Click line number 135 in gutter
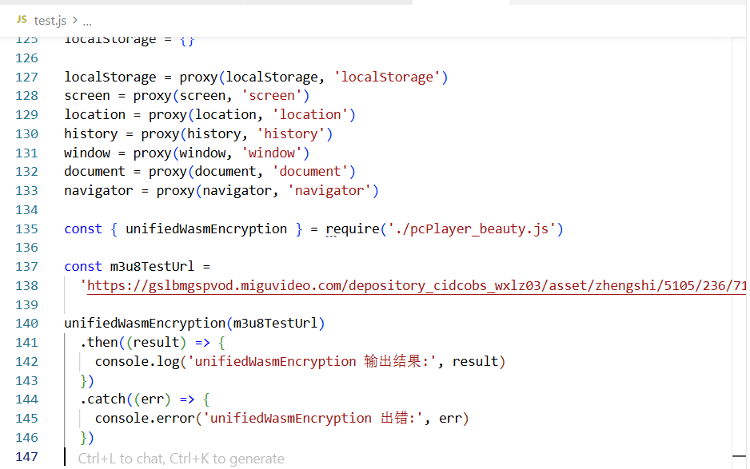This screenshot has width=750, height=469. tap(27, 229)
